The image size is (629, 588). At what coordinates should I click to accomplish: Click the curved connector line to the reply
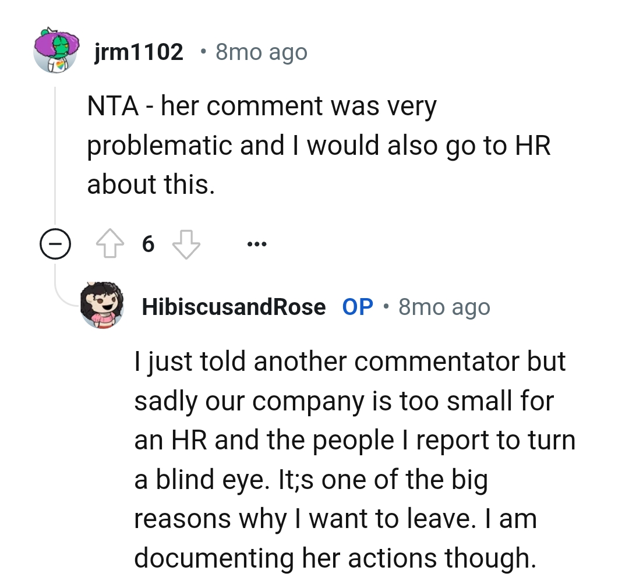[x=63, y=294]
